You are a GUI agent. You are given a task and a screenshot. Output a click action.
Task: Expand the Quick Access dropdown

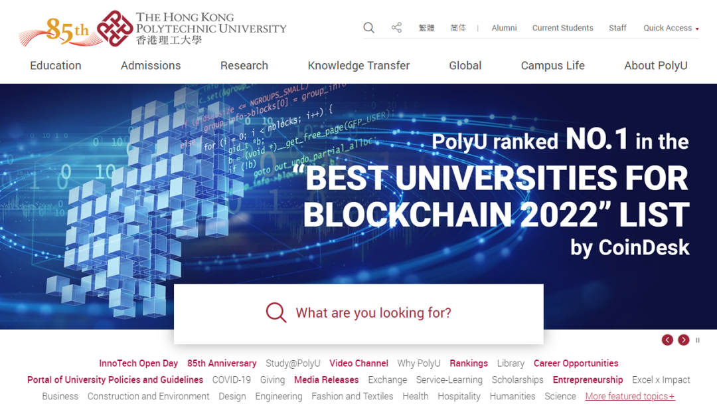coord(671,28)
